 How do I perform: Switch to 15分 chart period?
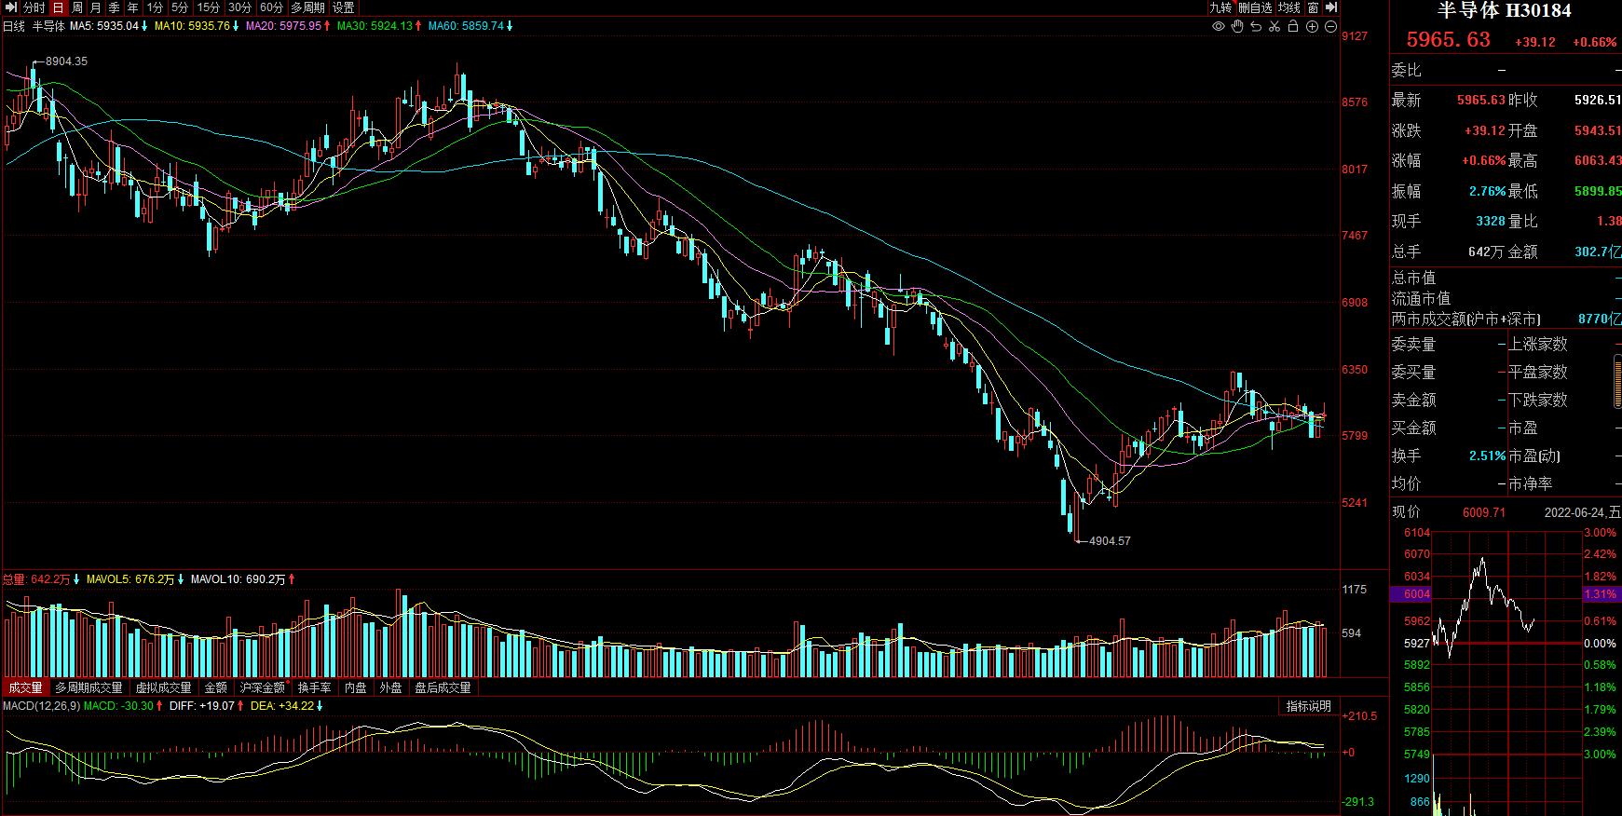click(209, 7)
